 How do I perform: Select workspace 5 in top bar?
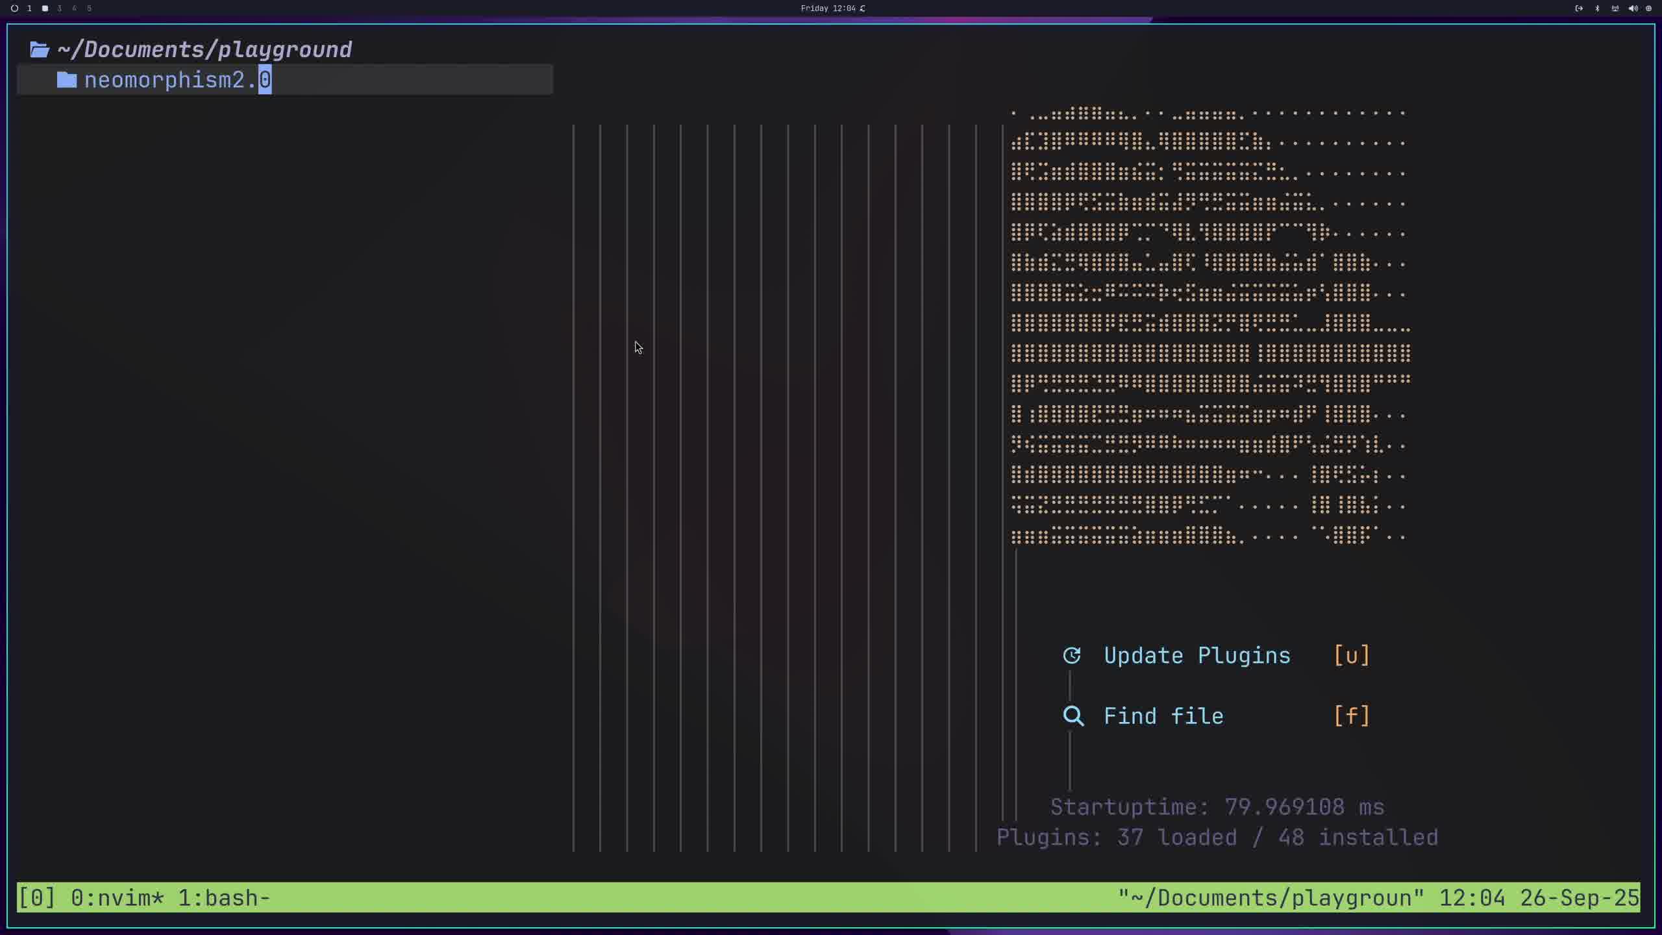point(89,8)
